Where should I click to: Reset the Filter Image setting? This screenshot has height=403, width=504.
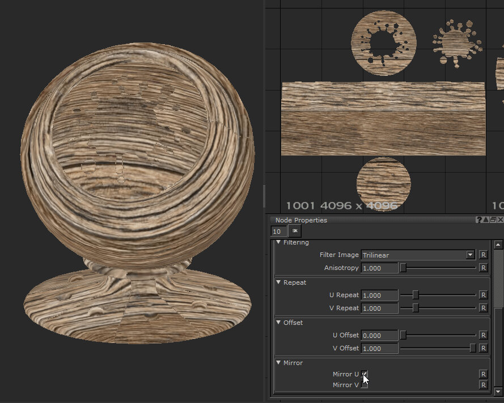click(483, 255)
